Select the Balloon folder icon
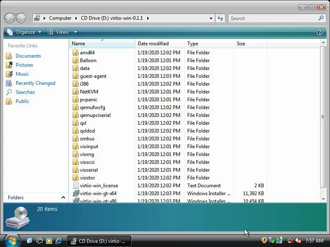Image resolution: width=330 pixels, height=247 pixels. 75,60
